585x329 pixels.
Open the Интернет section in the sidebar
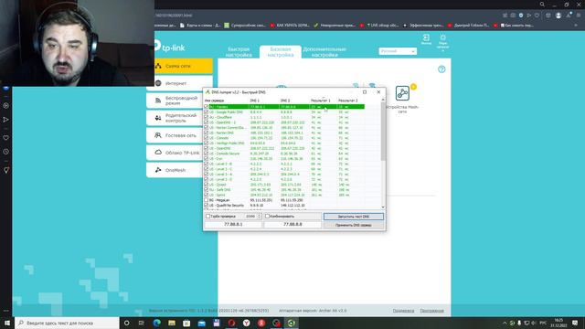coord(180,83)
